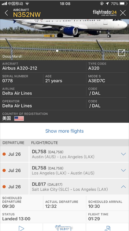The image size is (129, 231).
Task: Close the aircraft details panel with X
Action: (123, 13)
